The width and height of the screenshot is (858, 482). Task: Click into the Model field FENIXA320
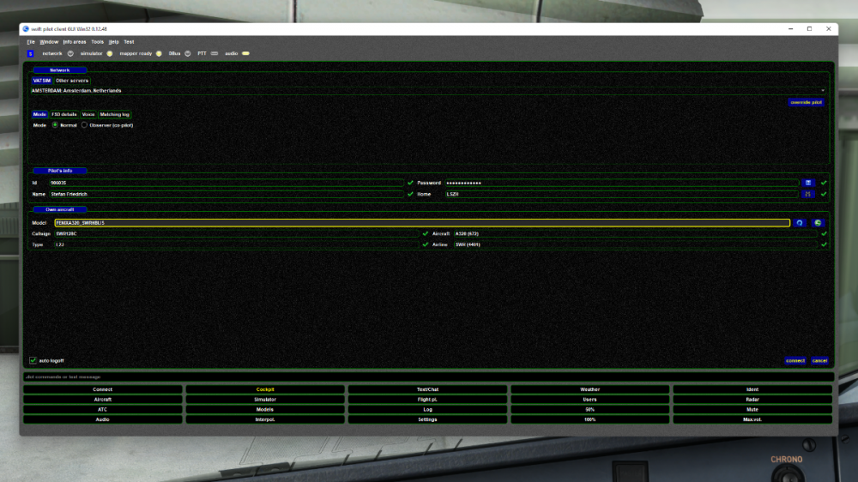(422, 223)
